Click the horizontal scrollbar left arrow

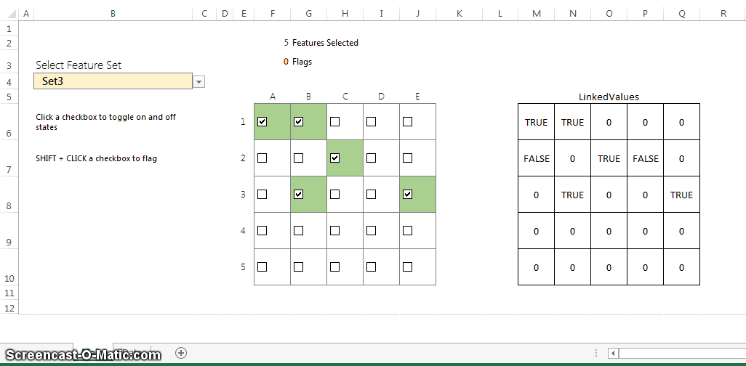613,353
